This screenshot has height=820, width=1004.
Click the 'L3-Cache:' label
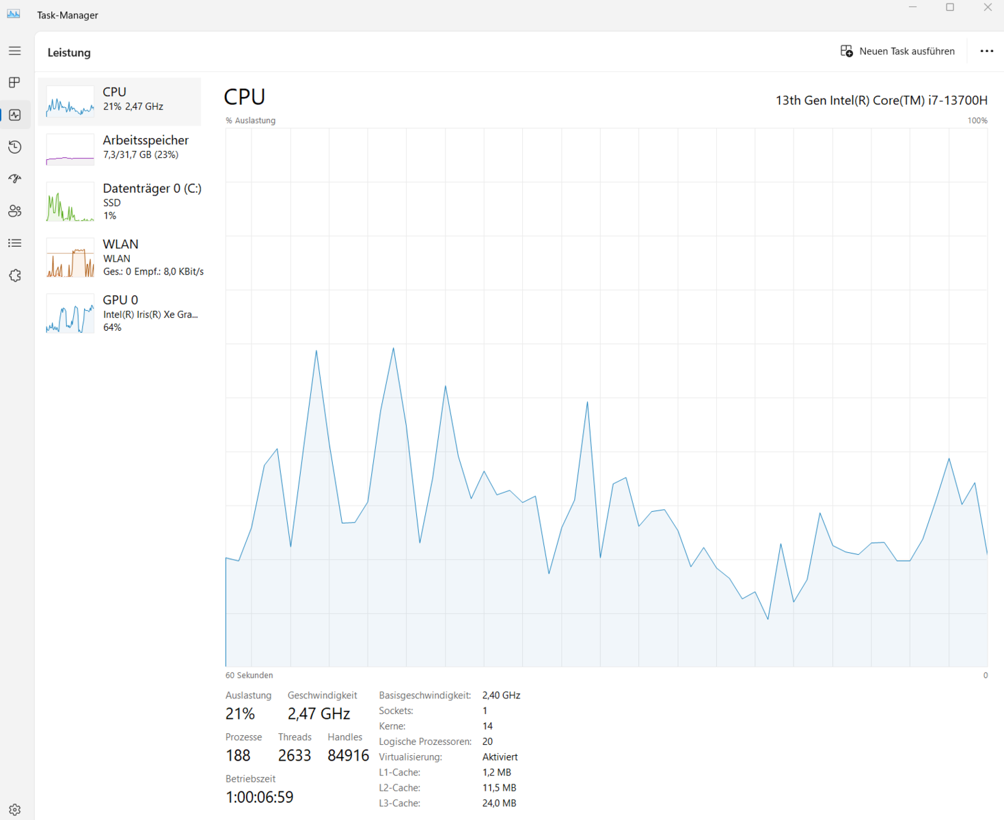400,804
